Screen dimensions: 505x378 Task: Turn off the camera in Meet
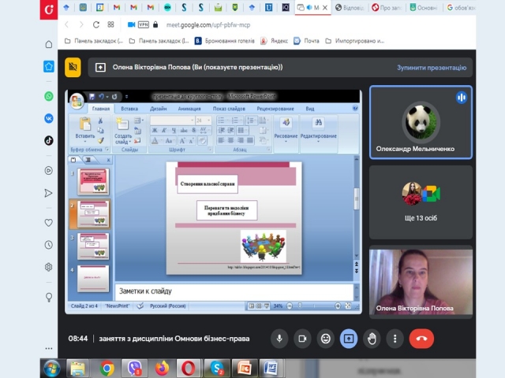pyautogui.click(x=301, y=339)
